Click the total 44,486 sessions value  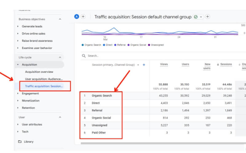[227, 84]
